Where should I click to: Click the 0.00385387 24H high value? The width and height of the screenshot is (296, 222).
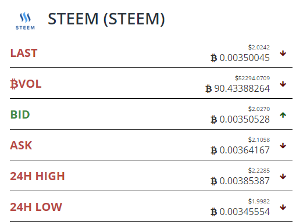(244, 181)
